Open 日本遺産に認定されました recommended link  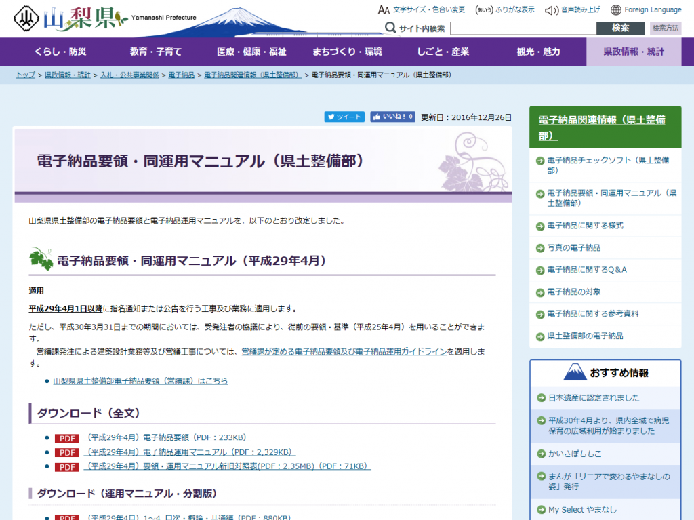[x=593, y=398]
